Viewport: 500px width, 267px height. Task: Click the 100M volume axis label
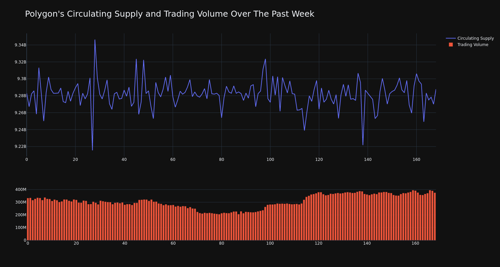[20, 228]
